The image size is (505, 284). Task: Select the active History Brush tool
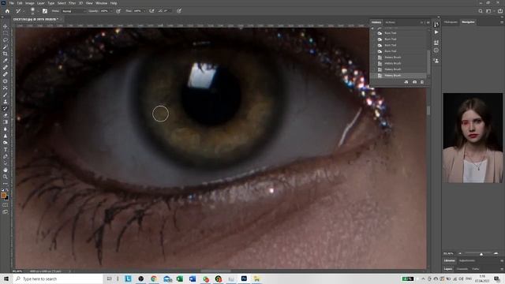click(6, 109)
